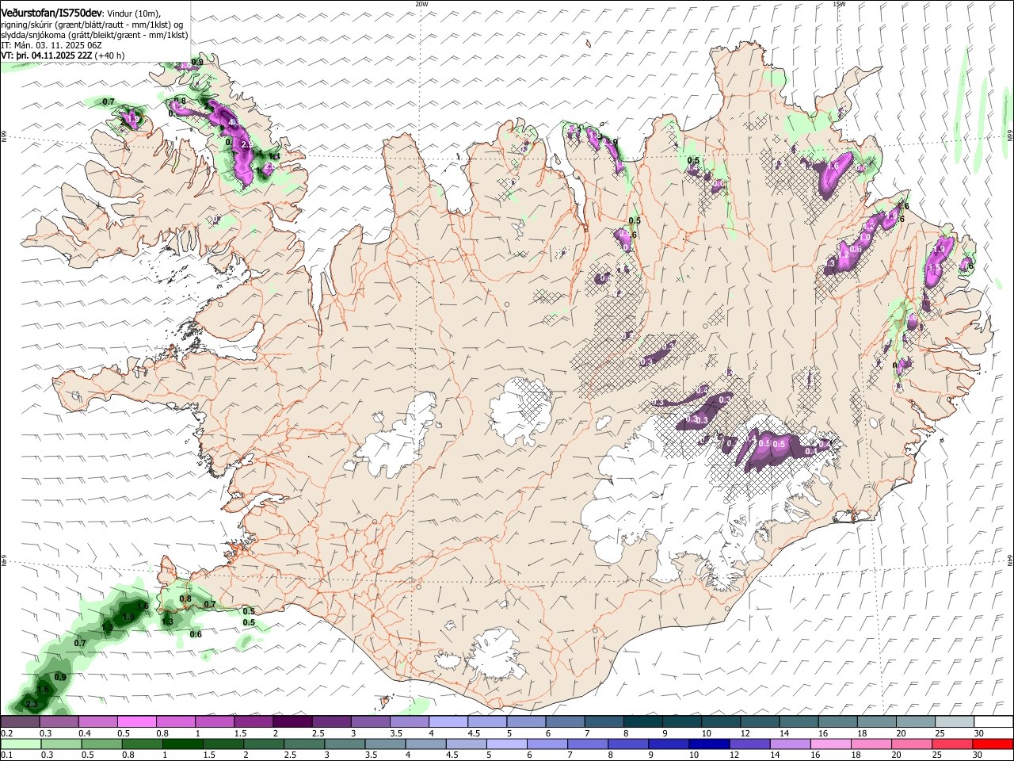Click the 3.5 label on the snow scale
The width and height of the screenshot is (1014, 761).
click(x=395, y=733)
